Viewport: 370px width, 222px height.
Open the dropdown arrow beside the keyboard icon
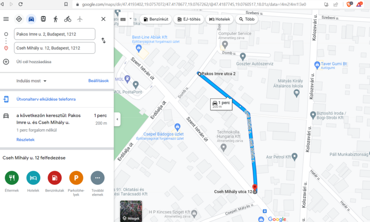130,19
